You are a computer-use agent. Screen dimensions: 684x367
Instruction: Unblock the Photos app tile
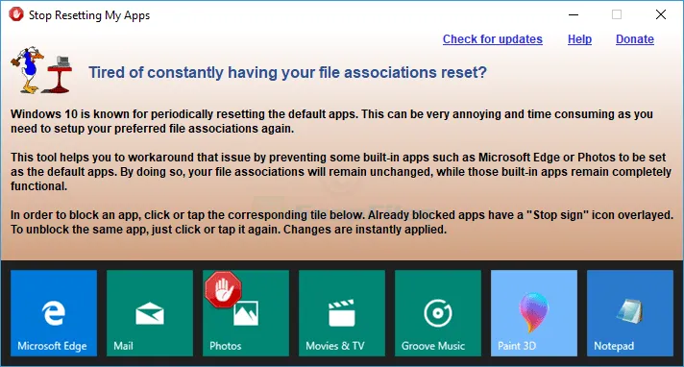(246, 313)
